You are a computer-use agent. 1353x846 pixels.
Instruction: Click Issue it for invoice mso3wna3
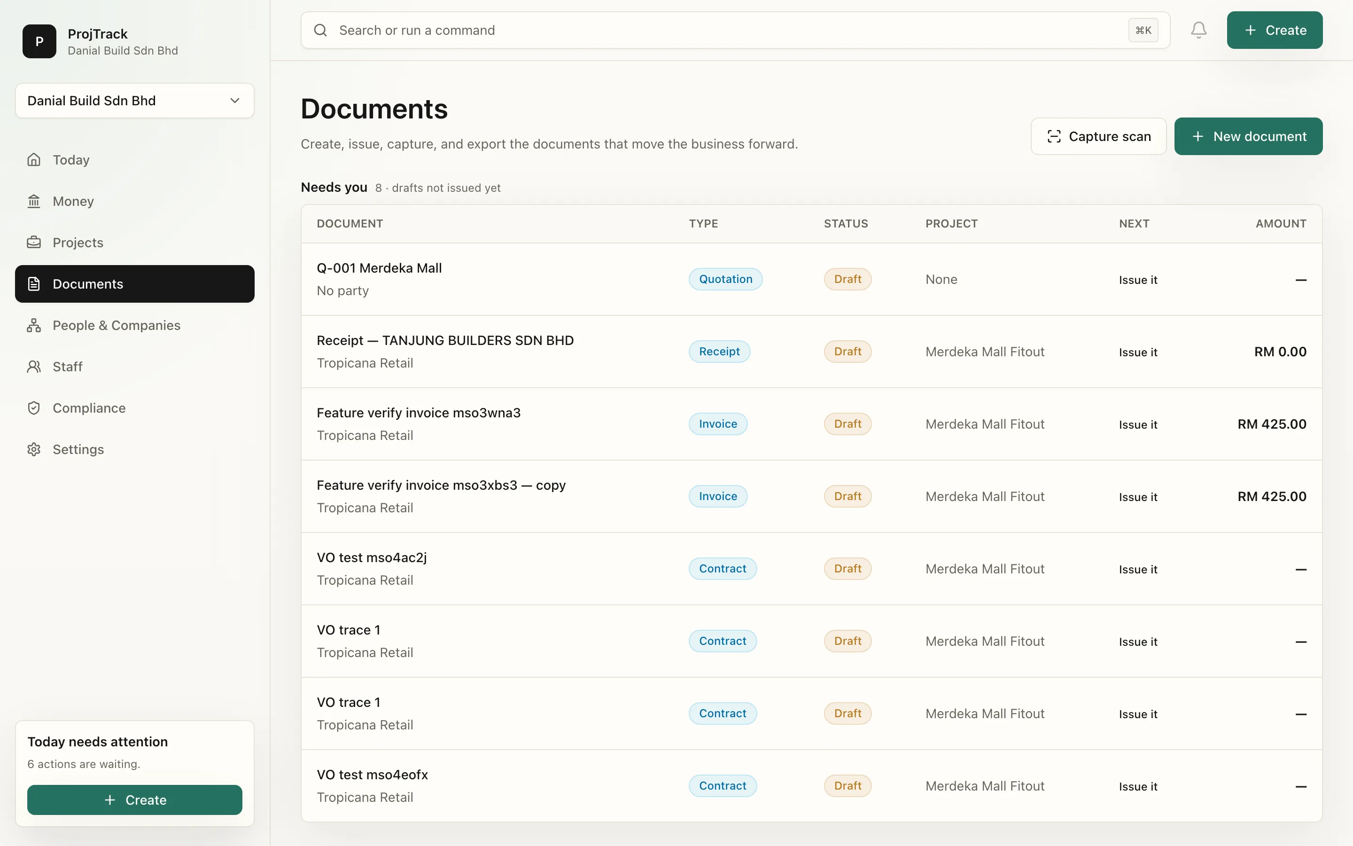click(x=1138, y=425)
